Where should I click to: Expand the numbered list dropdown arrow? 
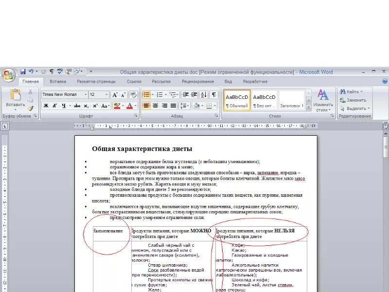coord(166,94)
